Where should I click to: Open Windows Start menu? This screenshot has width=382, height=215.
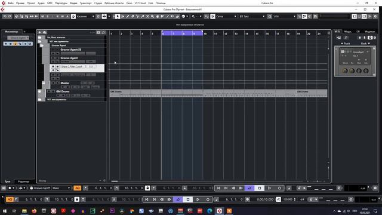tap(5, 211)
